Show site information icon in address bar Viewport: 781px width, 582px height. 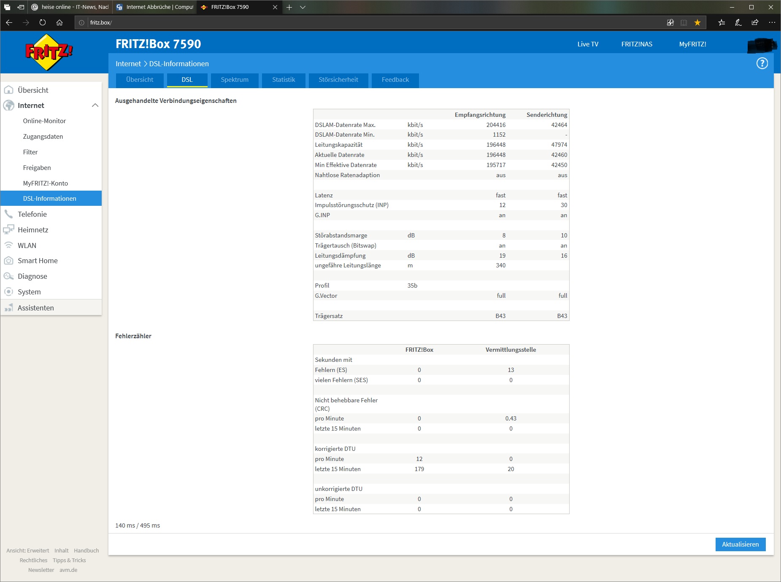click(x=81, y=23)
